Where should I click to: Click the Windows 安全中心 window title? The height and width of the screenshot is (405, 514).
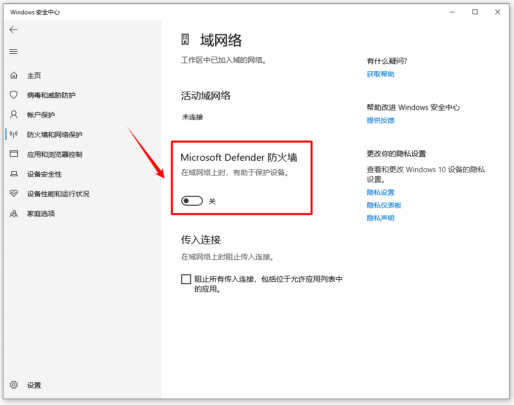tap(35, 12)
